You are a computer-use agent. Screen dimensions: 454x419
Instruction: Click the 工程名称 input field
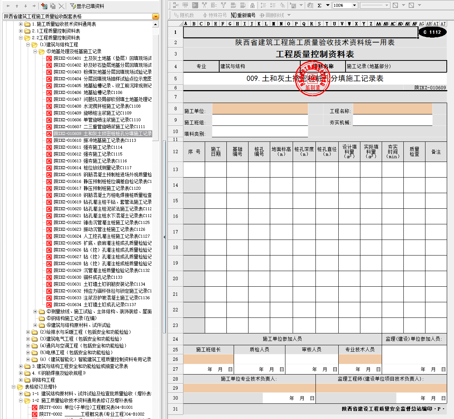click(x=393, y=109)
